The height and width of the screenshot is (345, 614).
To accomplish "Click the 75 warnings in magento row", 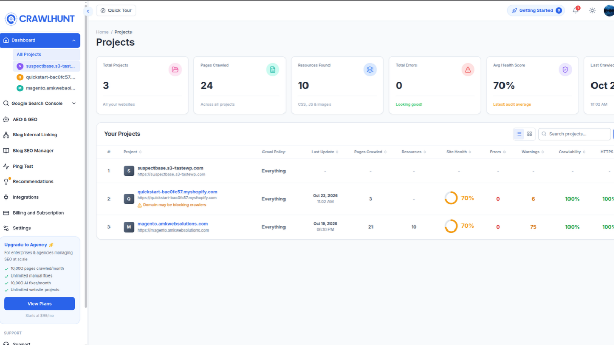I will pyautogui.click(x=533, y=227).
